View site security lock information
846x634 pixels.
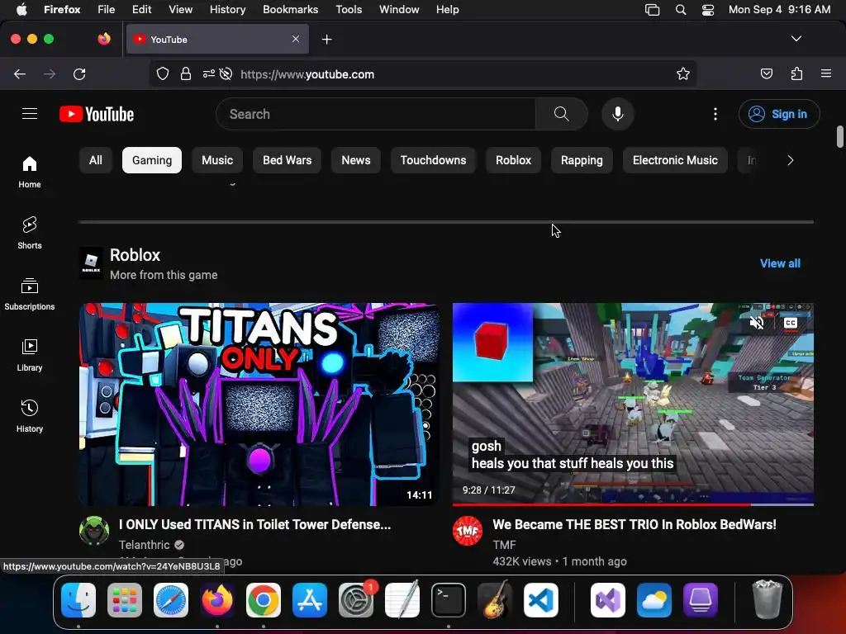(x=186, y=73)
